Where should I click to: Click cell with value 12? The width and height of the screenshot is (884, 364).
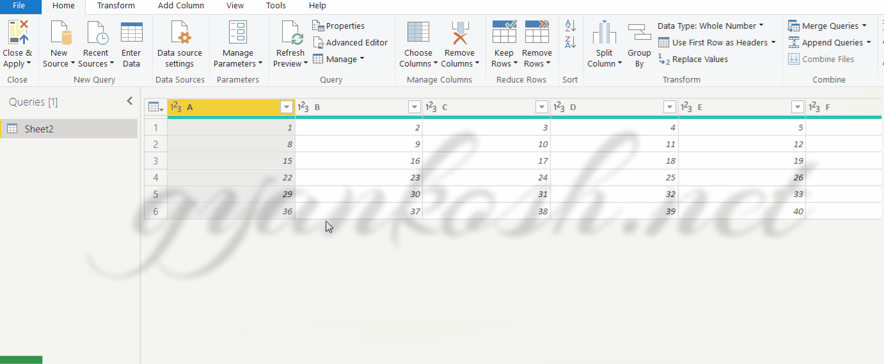click(x=742, y=145)
